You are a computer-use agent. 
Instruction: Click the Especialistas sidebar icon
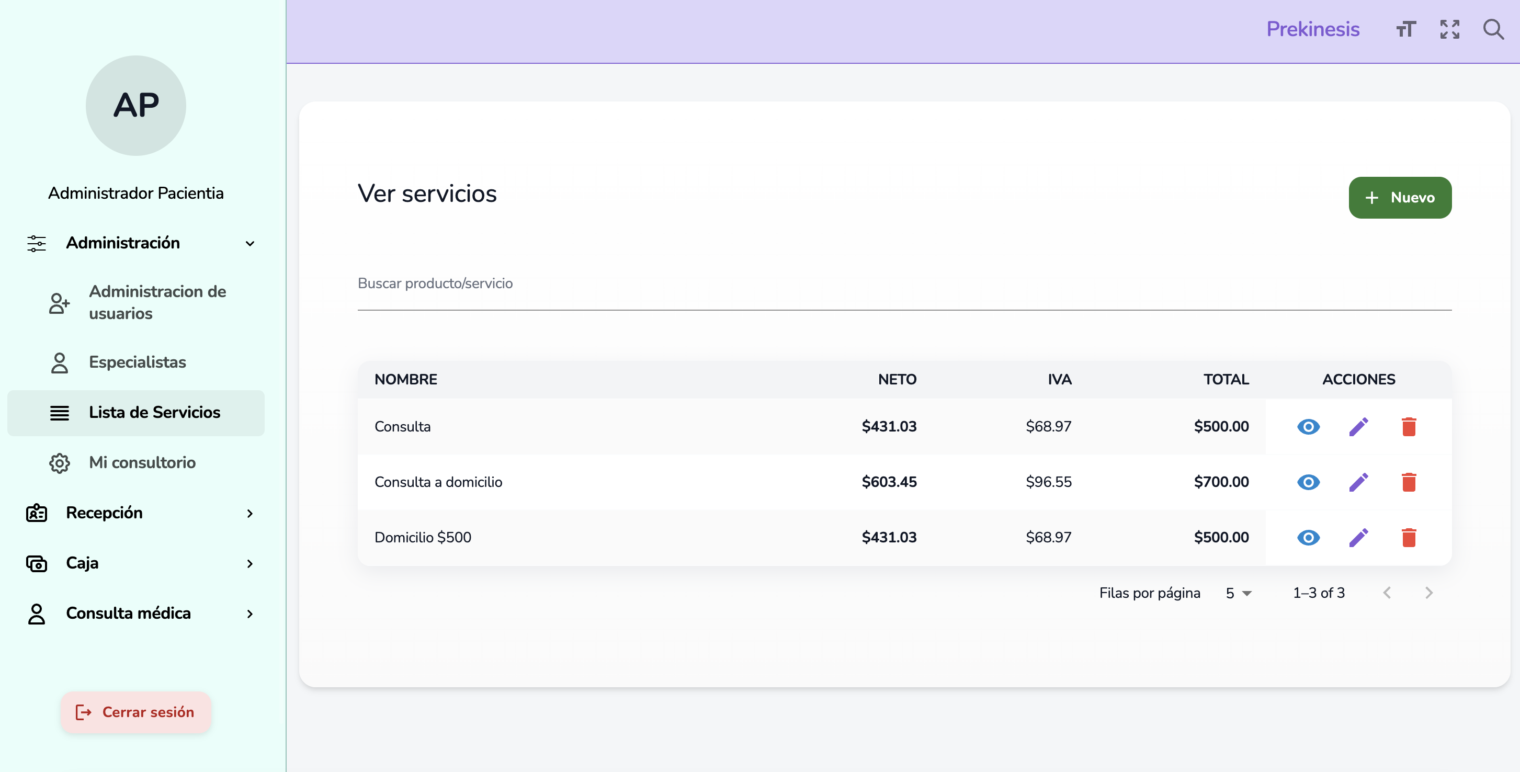[59, 362]
